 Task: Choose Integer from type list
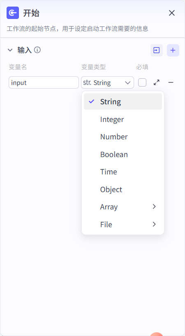(123, 119)
